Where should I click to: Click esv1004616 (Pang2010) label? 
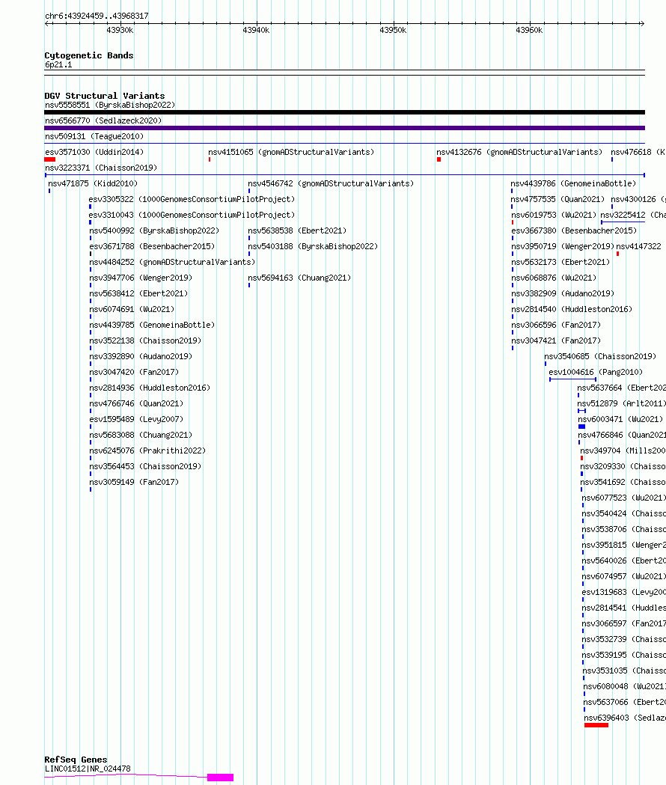(596, 372)
